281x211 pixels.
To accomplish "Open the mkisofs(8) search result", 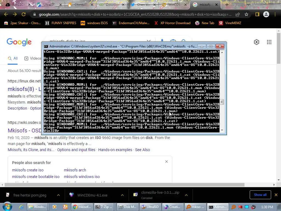I will coord(24,89).
